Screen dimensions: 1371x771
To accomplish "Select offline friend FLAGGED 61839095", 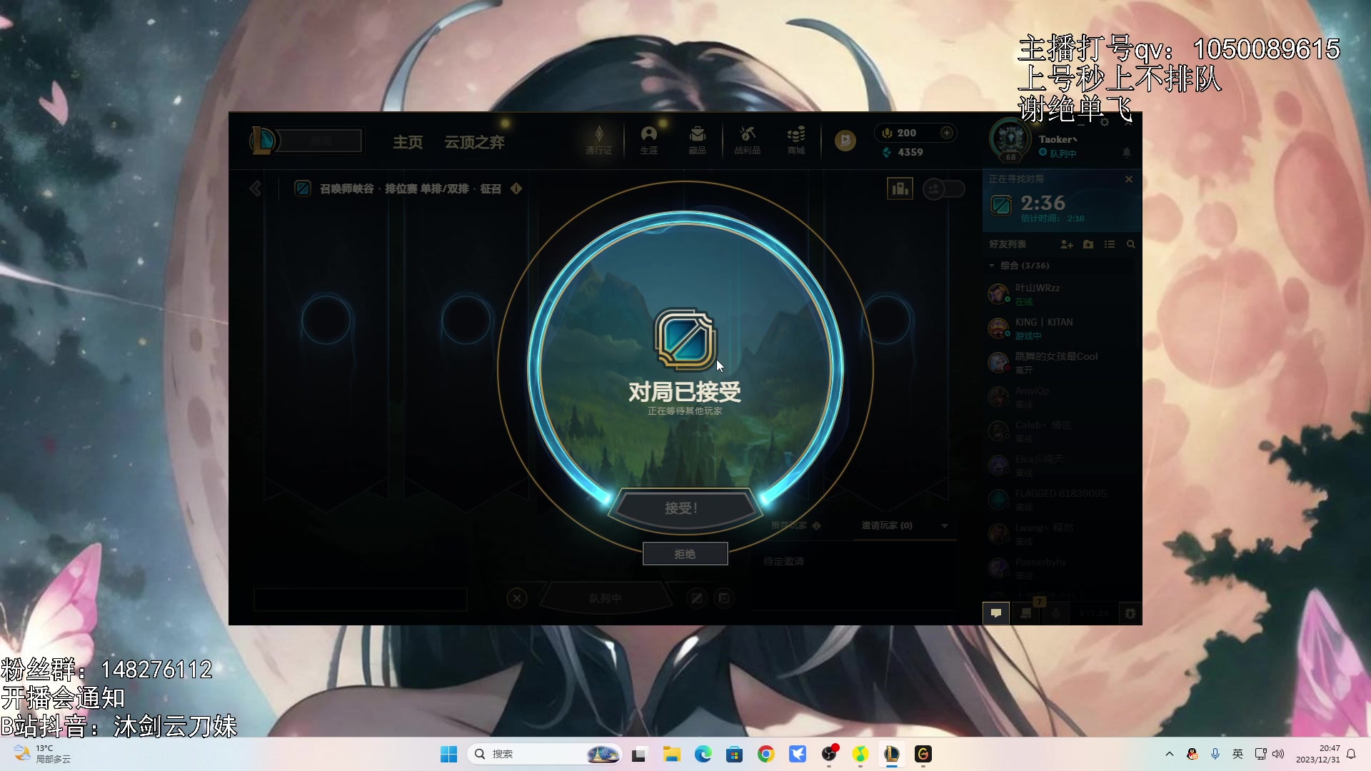I will [1061, 499].
